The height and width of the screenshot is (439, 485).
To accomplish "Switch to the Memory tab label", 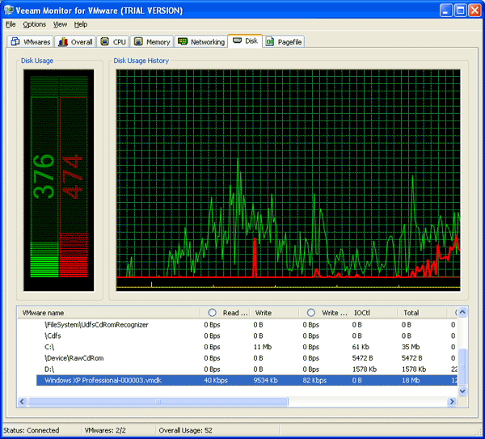I will coord(158,42).
